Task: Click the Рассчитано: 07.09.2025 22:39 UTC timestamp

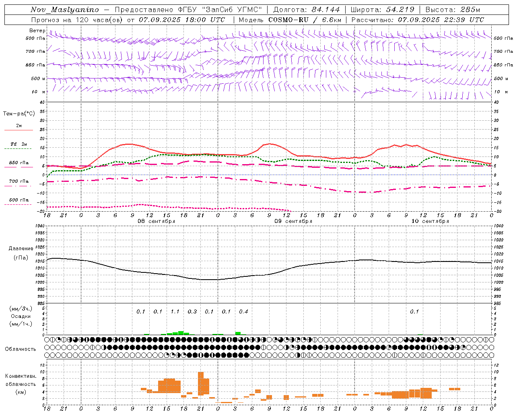Action: point(418,20)
